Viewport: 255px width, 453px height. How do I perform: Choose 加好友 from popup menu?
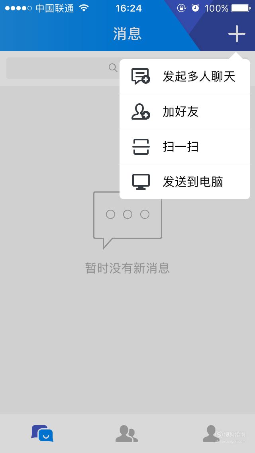click(185, 112)
